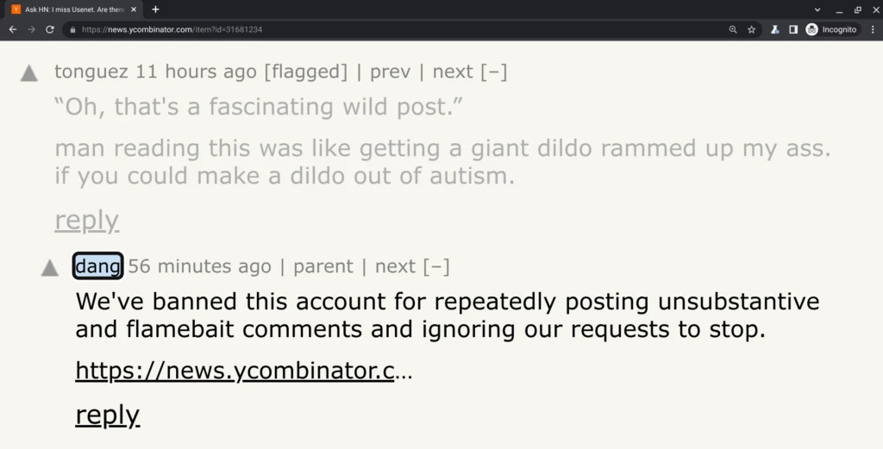Open the zoom level magnifier icon

point(733,29)
